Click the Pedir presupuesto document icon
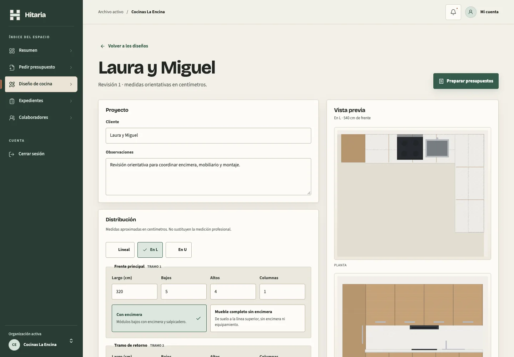Image resolution: width=514 pixels, height=357 pixels. 12,67
